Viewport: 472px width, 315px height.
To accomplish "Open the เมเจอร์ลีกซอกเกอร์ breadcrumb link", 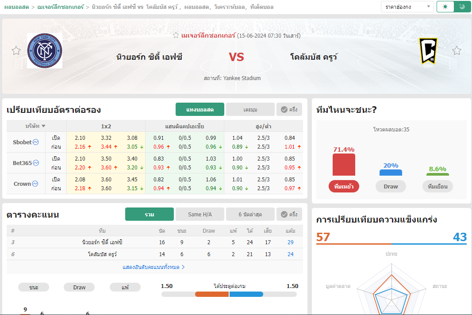I will [61, 7].
